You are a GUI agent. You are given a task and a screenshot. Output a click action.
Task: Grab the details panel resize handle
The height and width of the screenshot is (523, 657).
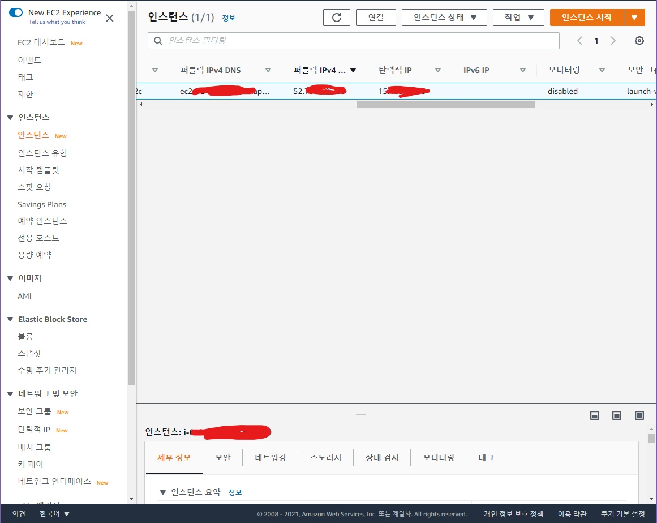(361, 414)
